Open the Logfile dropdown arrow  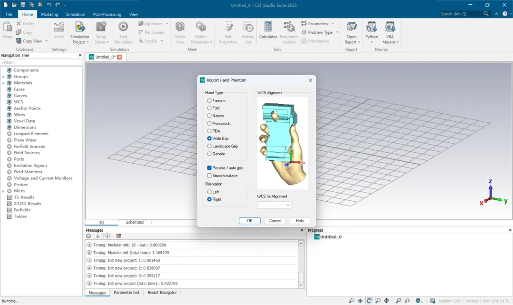coord(161,41)
